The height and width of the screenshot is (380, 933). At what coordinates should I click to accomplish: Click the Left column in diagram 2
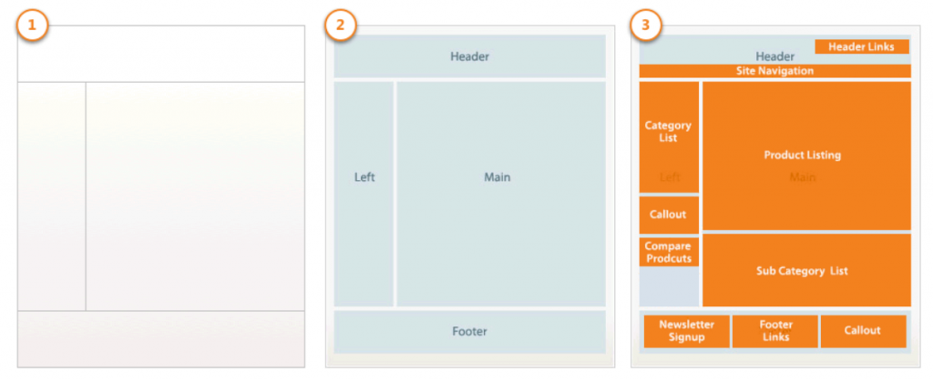[x=364, y=195]
